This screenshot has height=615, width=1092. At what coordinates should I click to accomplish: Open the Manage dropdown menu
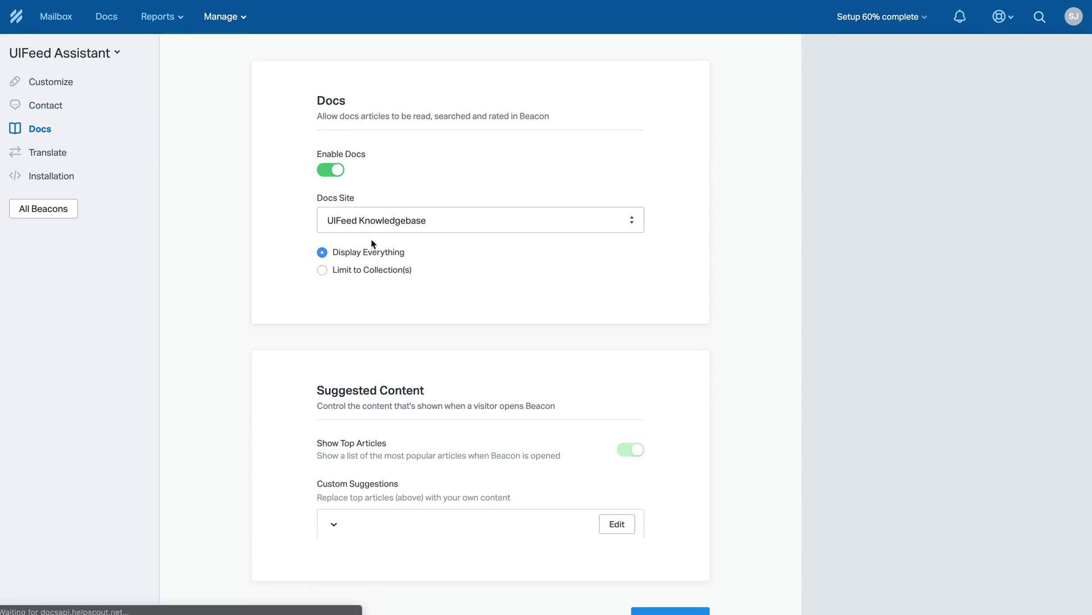tap(224, 17)
